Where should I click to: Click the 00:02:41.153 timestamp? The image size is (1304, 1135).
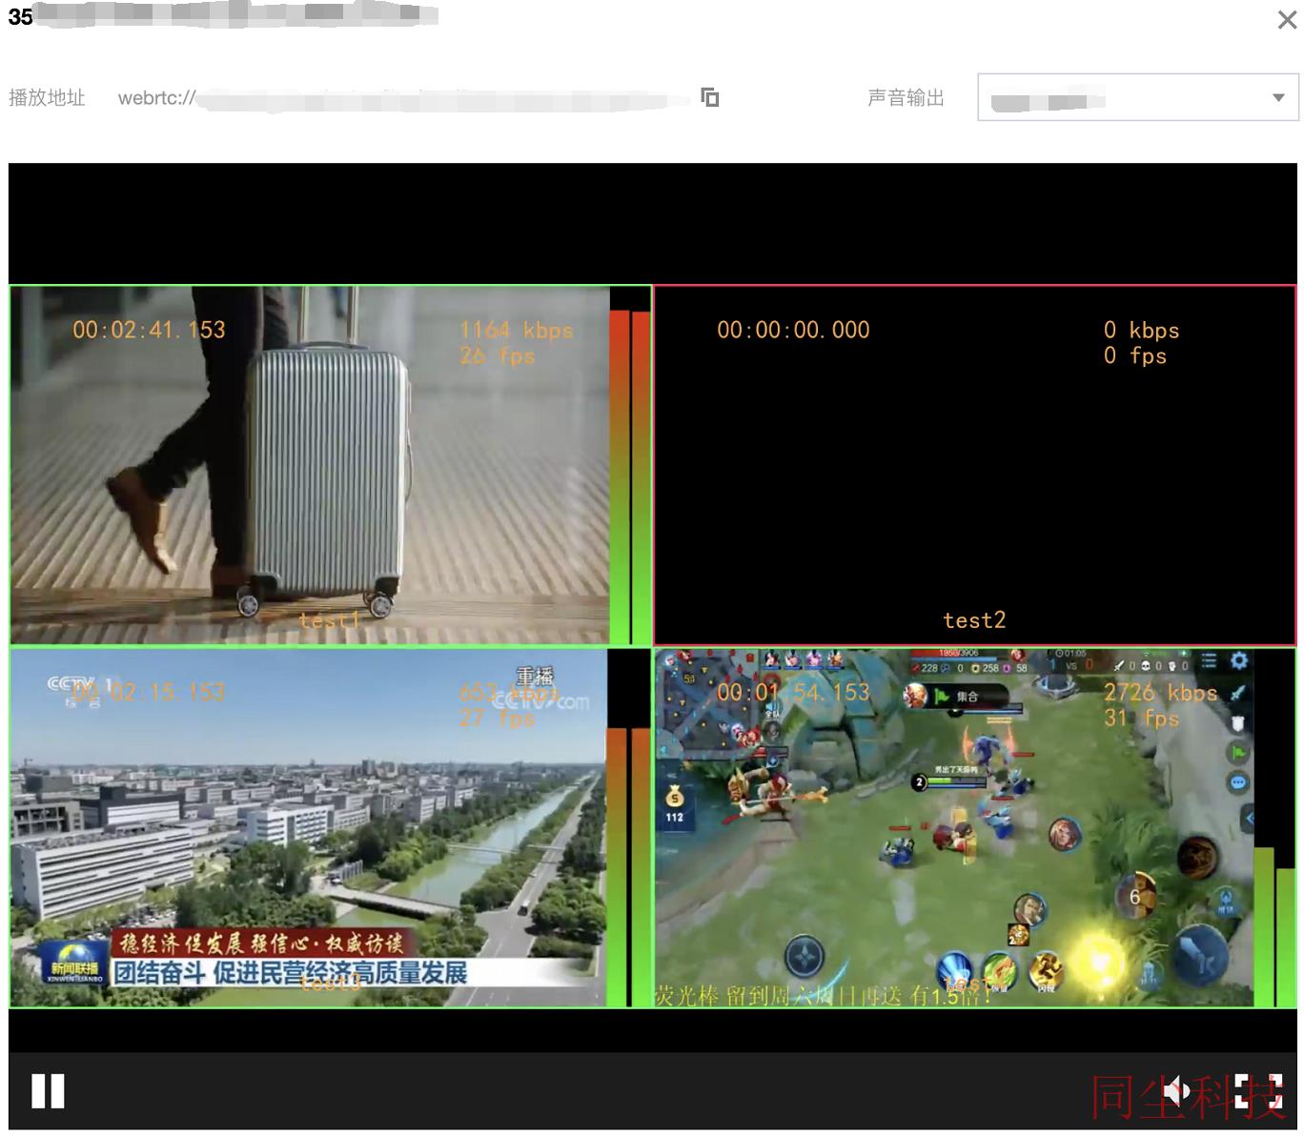149,330
